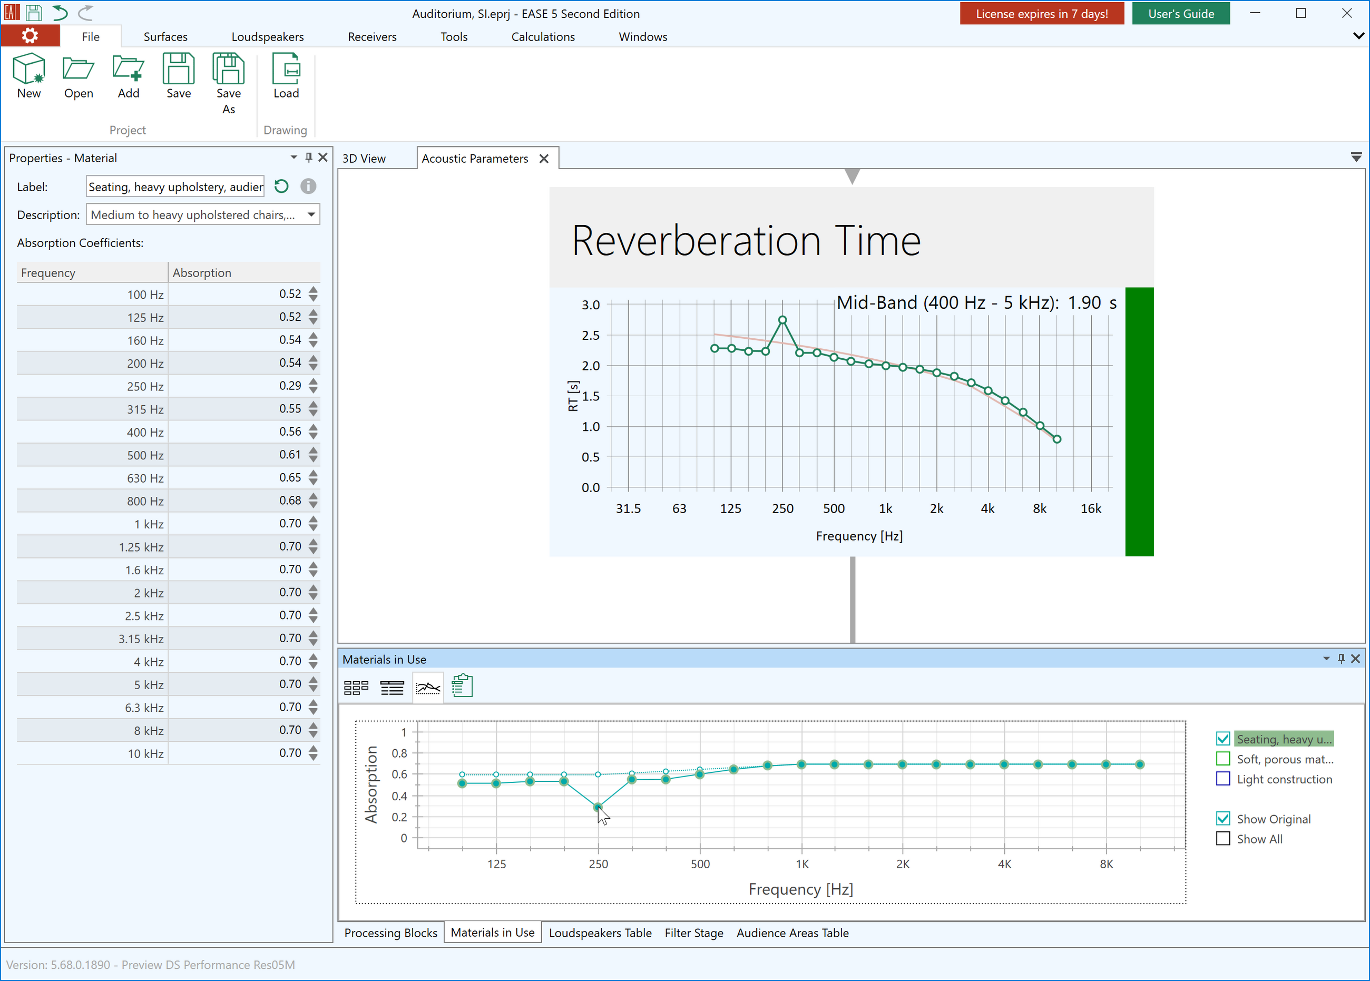This screenshot has width=1370, height=981.
Task: Reset material label with green refresh icon
Action: point(281,187)
